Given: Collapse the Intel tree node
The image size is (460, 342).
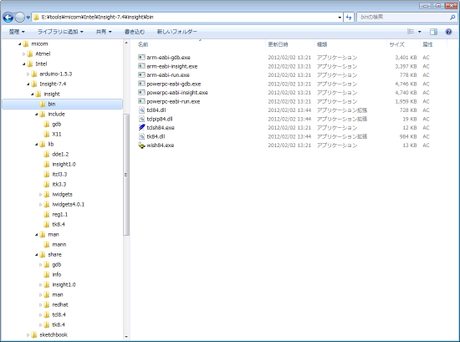Looking at the screenshot, I should [x=24, y=64].
